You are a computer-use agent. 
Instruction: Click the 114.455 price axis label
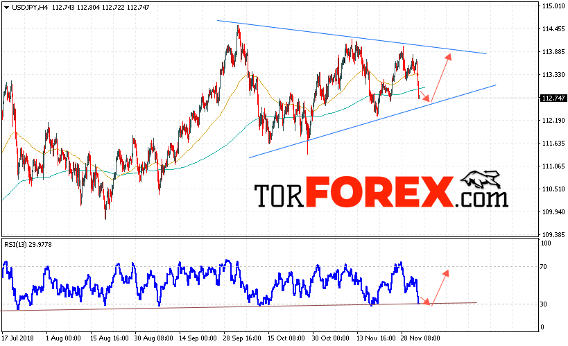click(553, 29)
